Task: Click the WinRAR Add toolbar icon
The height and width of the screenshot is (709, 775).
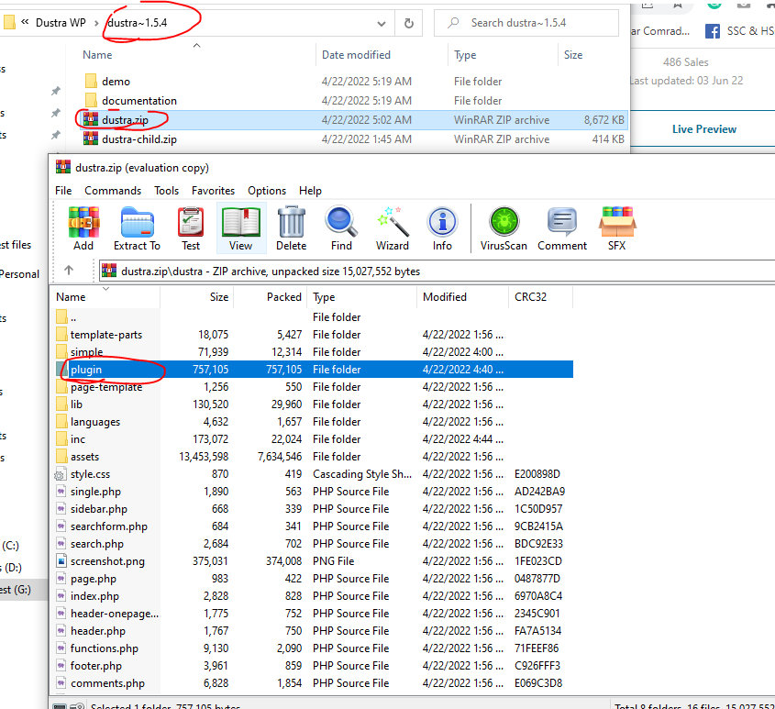Action: tap(83, 228)
